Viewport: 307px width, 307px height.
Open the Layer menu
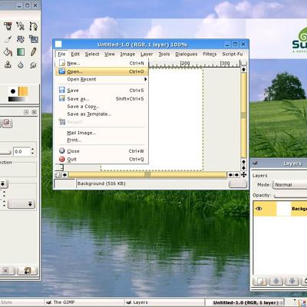(x=147, y=54)
